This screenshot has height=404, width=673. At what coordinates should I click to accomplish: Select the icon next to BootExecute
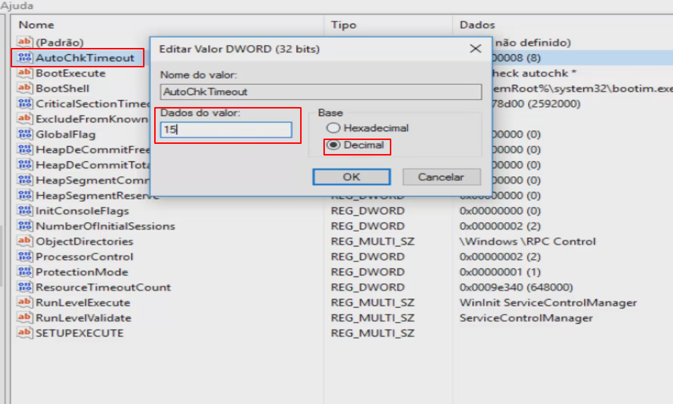tap(24, 73)
